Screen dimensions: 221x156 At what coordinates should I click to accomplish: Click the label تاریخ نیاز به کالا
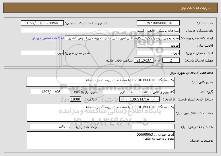(x=85, y=92)
